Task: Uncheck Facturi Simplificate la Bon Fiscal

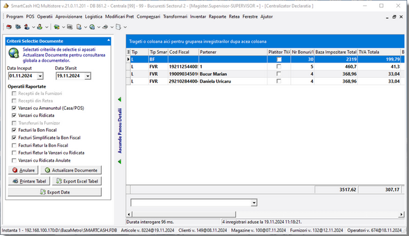Action: 14,138
